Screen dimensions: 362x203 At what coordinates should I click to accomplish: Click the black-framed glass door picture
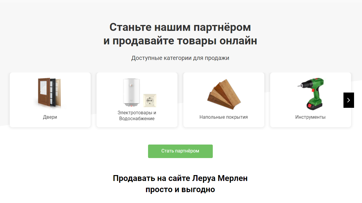point(53,92)
